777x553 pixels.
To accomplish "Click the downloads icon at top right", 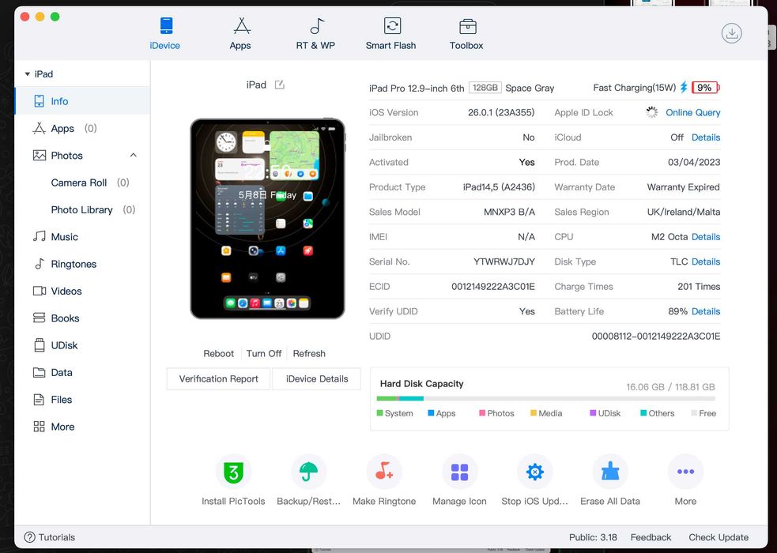I will point(731,34).
